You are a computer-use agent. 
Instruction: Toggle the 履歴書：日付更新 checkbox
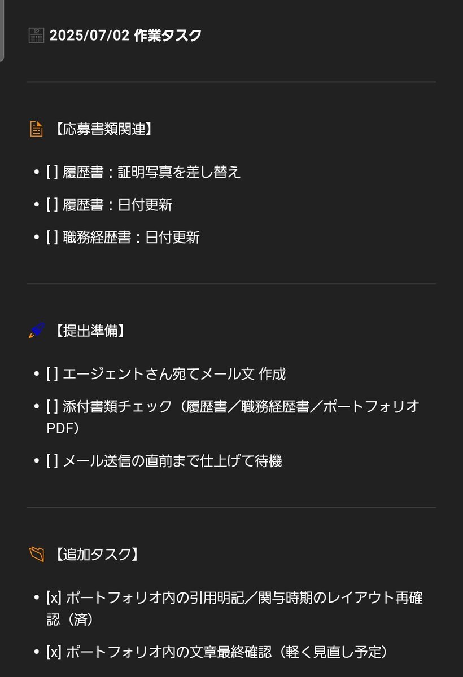52,205
